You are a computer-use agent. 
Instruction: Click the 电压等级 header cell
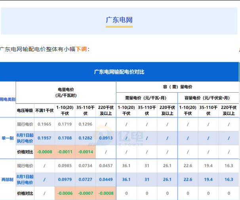point(25,110)
